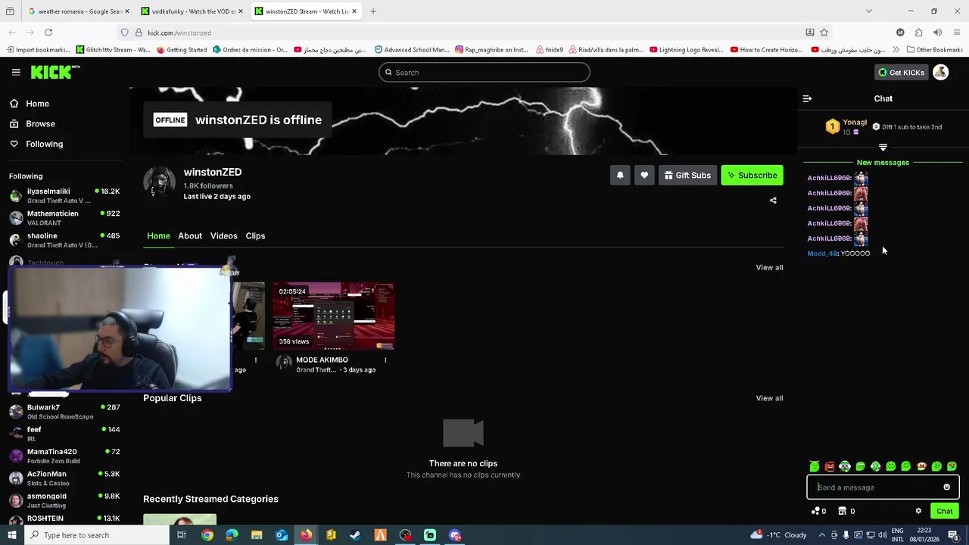Open the Kick hamburger sidebar menu
969x545 pixels.
[16, 72]
